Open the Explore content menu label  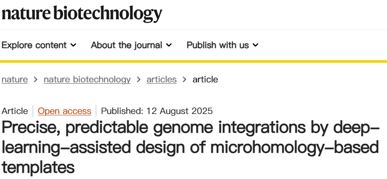tap(34, 45)
